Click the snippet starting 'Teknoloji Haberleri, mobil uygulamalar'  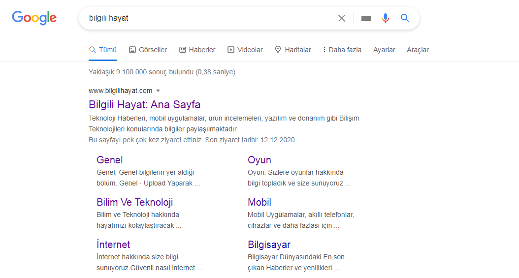click(x=224, y=124)
